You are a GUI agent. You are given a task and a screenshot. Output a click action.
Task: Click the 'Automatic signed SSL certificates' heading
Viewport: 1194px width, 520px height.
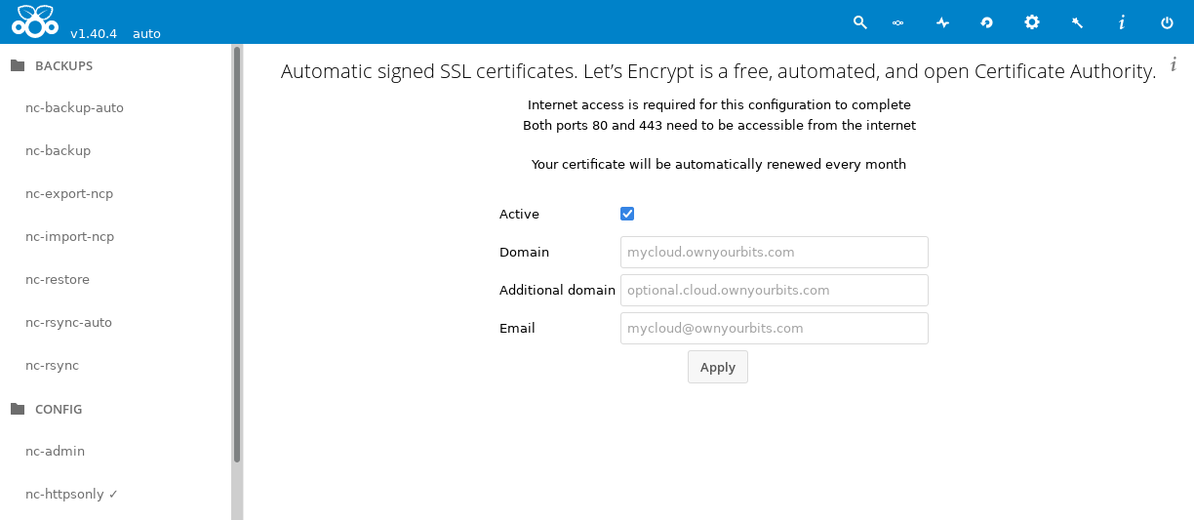point(718,71)
